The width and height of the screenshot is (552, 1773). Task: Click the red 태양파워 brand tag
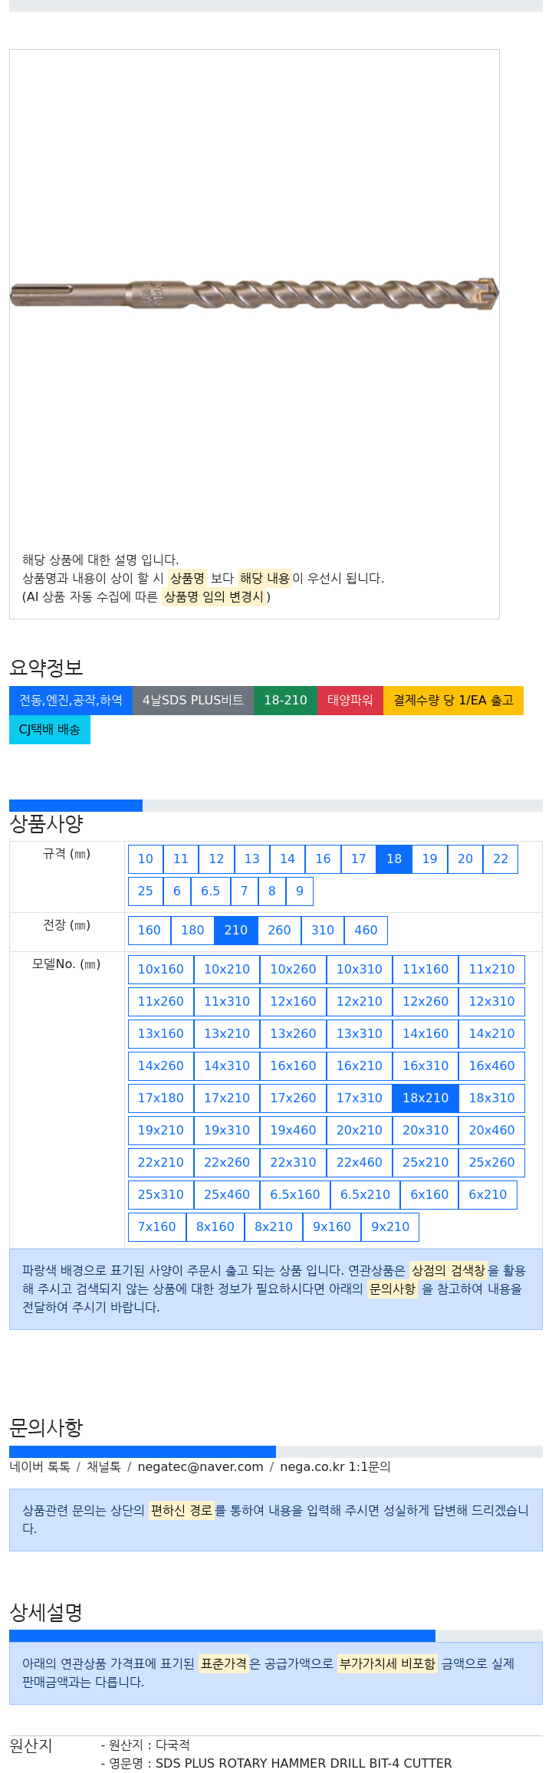coord(350,701)
